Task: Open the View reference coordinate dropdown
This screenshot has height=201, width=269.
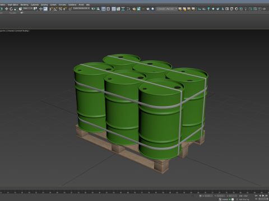Action: (27, 8)
